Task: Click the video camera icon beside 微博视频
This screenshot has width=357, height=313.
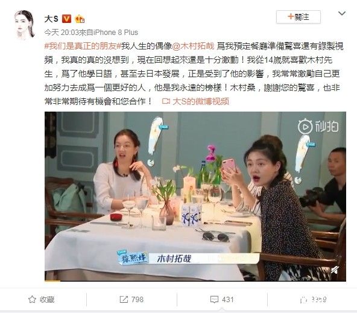Action: [x=166, y=101]
